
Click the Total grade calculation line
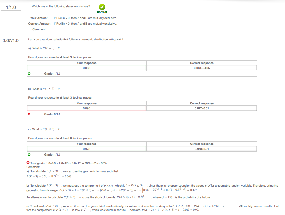point(68,163)
